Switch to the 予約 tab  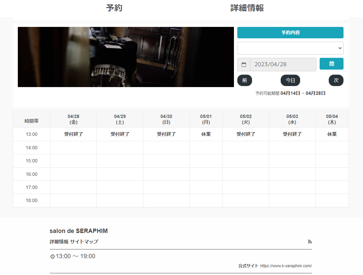(114, 8)
